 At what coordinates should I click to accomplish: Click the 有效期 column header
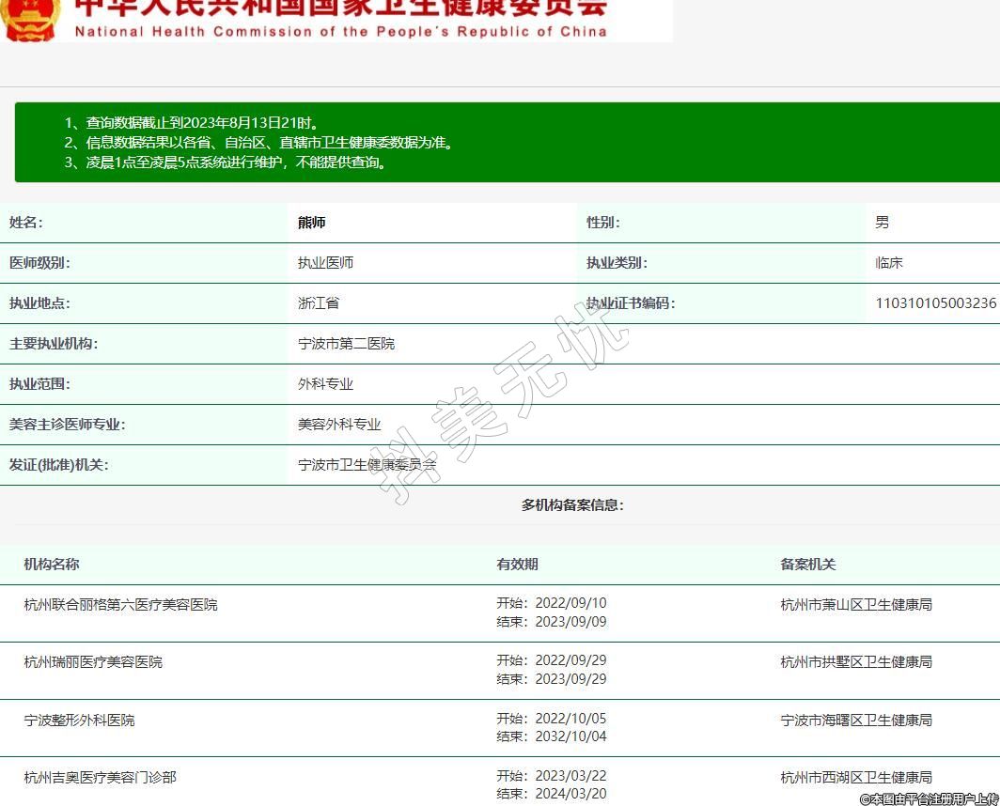(517, 565)
